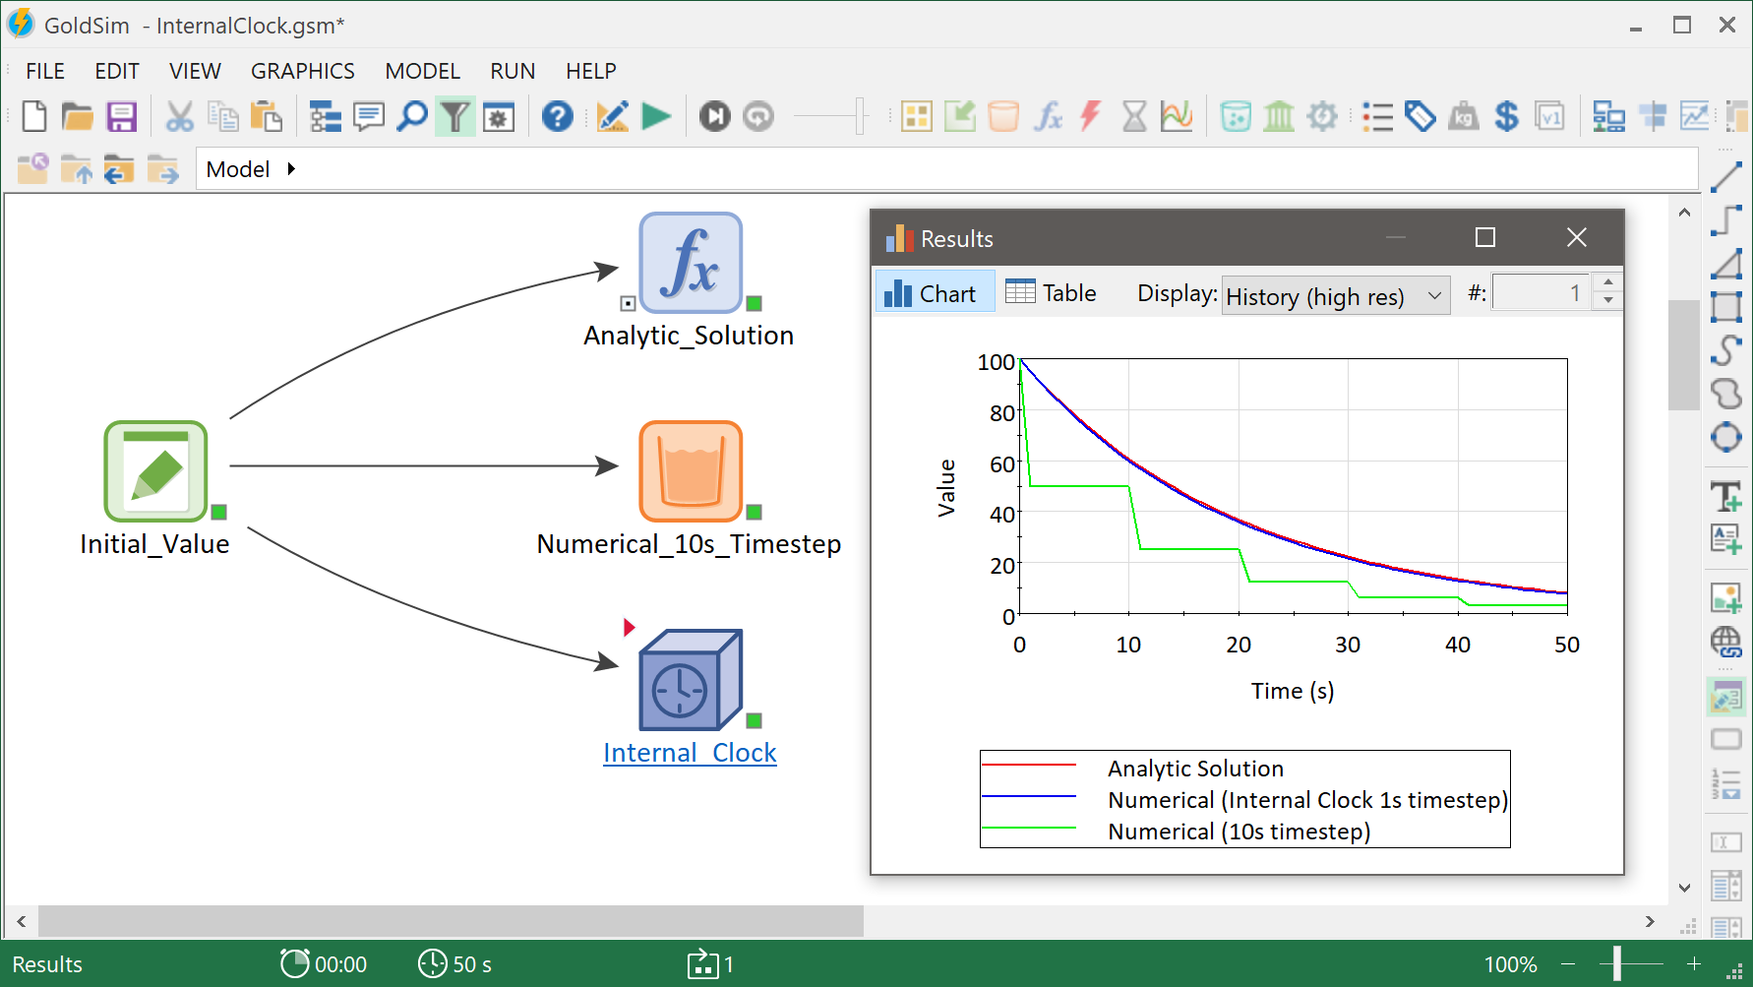Click the dollar sign financial icon
The image size is (1753, 987).
pyautogui.click(x=1507, y=116)
